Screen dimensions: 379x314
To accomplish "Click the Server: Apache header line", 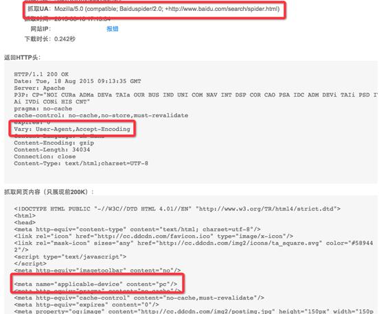I will [x=39, y=88].
